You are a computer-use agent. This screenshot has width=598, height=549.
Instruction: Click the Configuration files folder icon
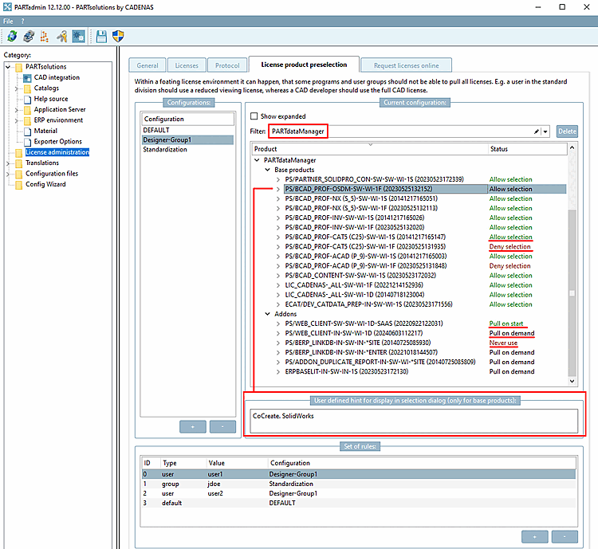[x=19, y=174]
